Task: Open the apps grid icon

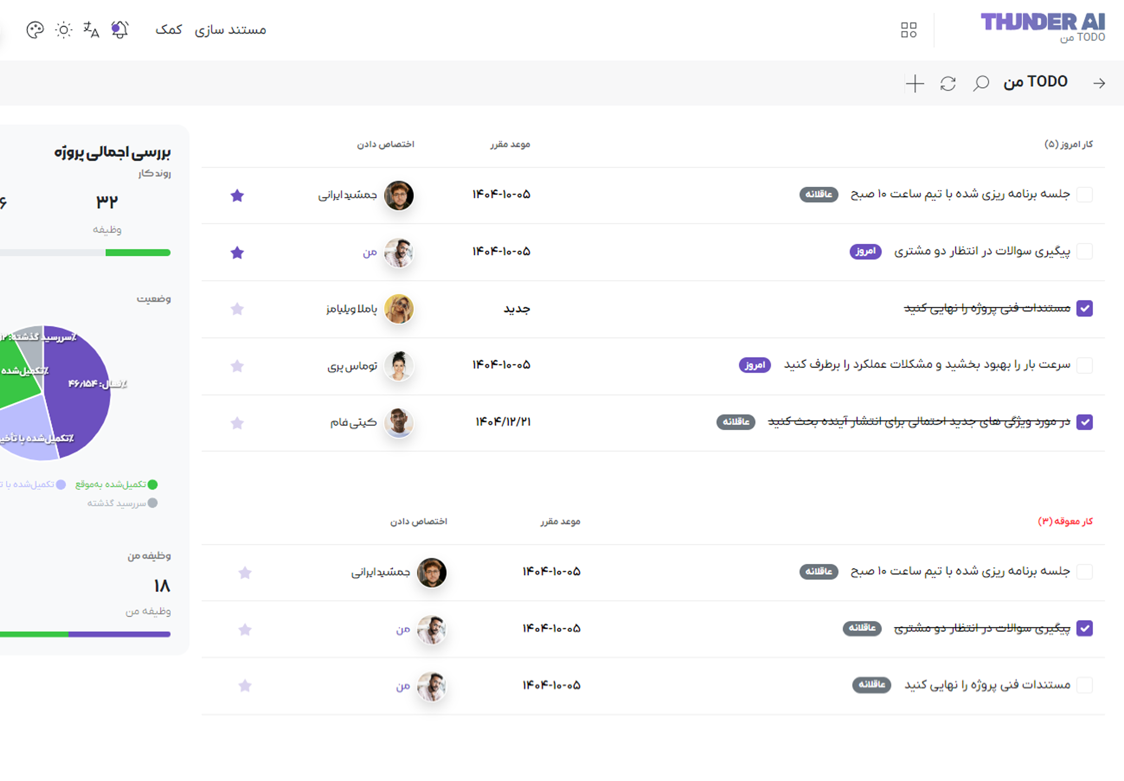Action: (x=909, y=30)
